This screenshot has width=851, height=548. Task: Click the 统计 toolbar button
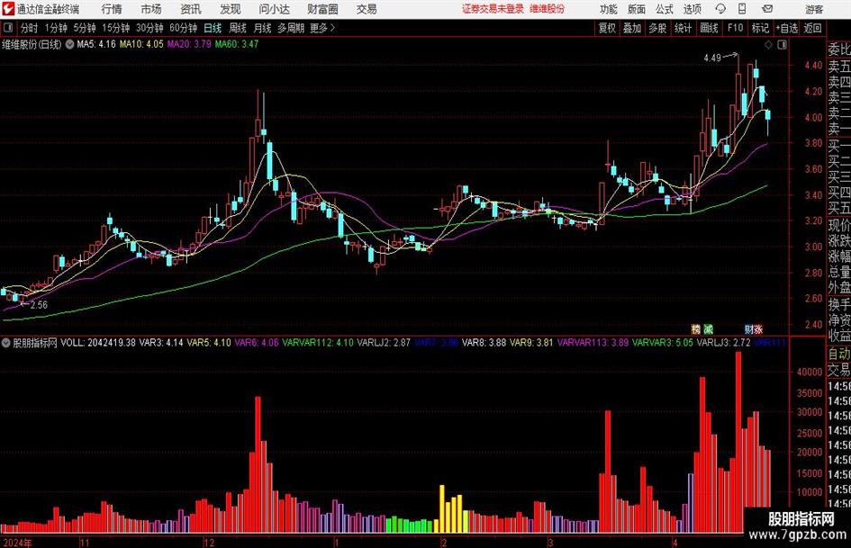pos(683,28)
